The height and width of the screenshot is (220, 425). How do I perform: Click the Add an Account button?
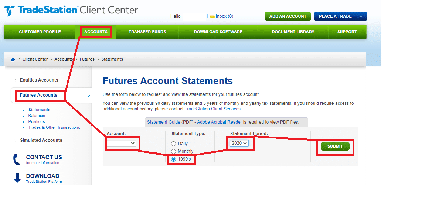click(x=288, y=16)
